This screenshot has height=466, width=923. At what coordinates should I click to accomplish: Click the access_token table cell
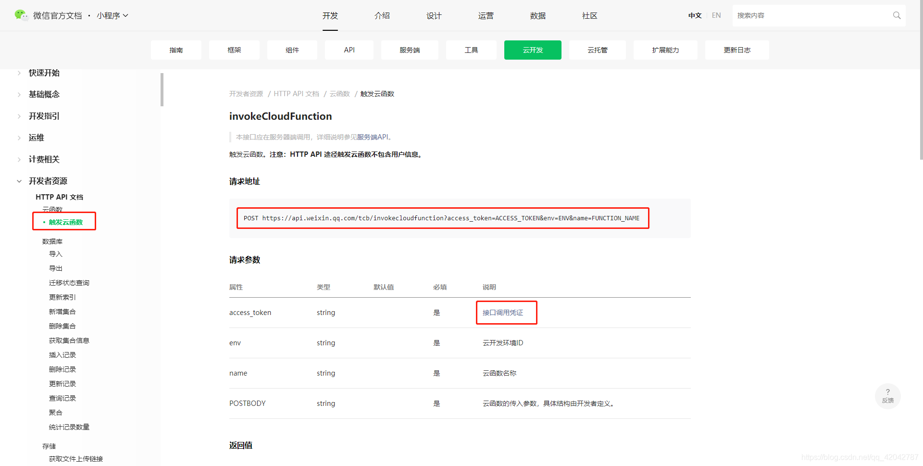coord(250,313)
